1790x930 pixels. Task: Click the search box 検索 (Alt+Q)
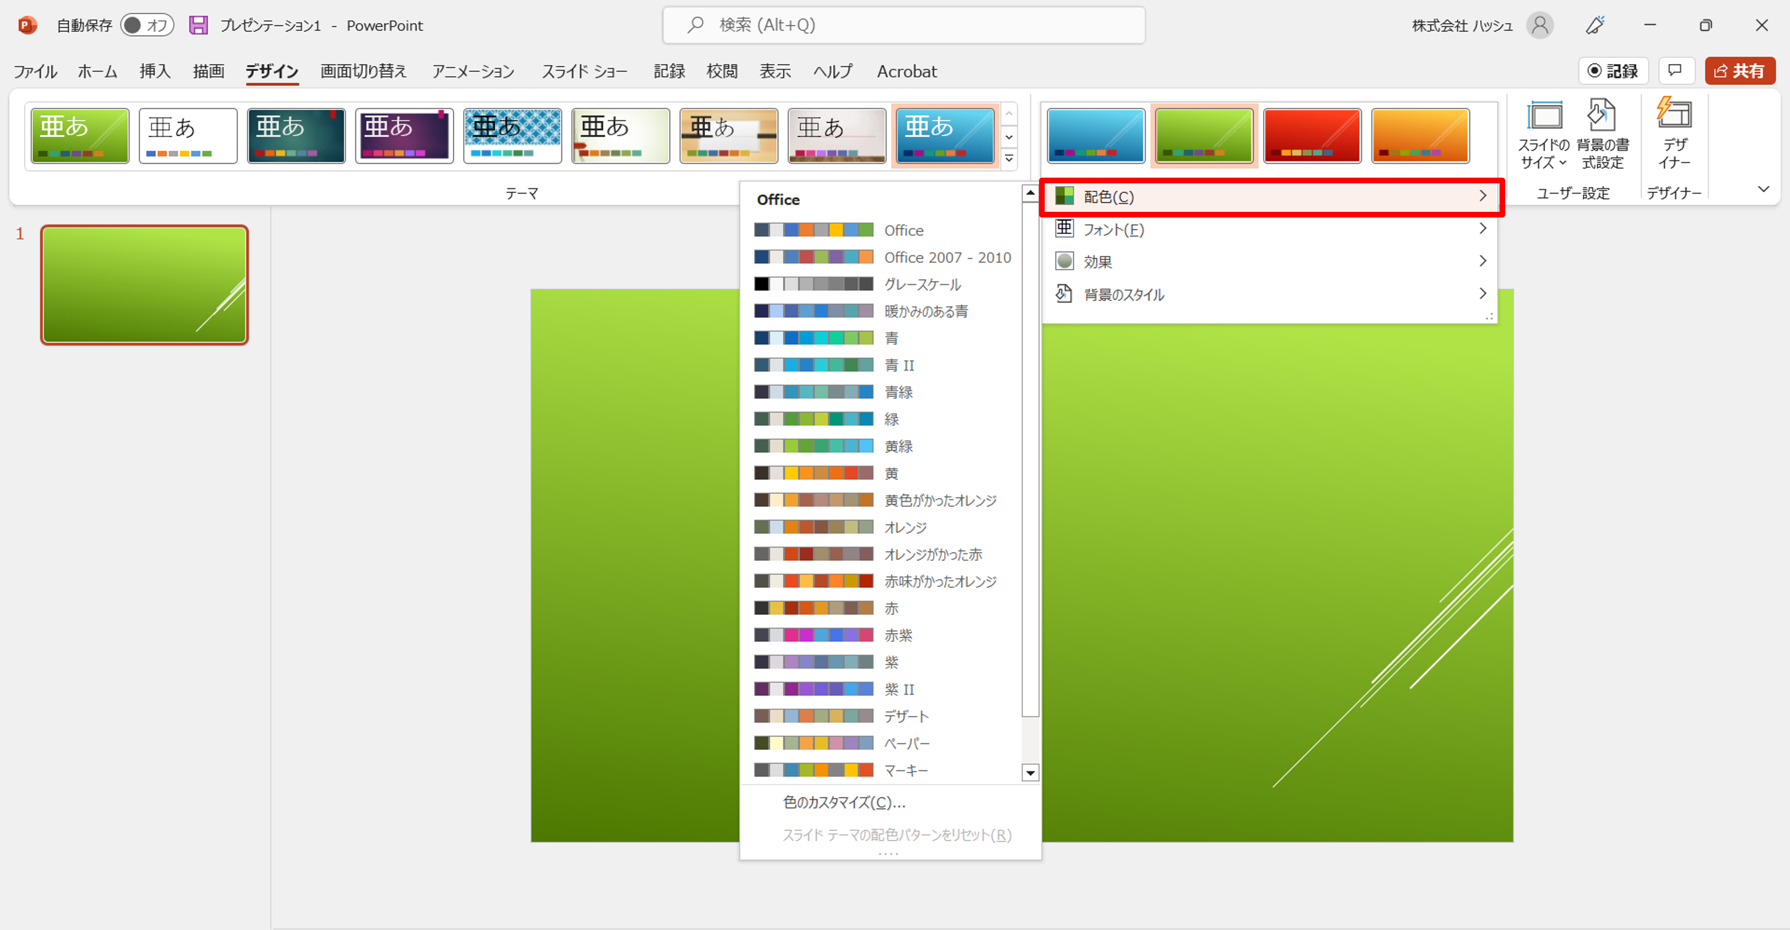(x=903, y=26)
